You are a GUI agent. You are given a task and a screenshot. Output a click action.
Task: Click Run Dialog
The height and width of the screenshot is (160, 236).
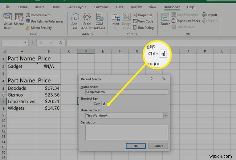(143, 28)
